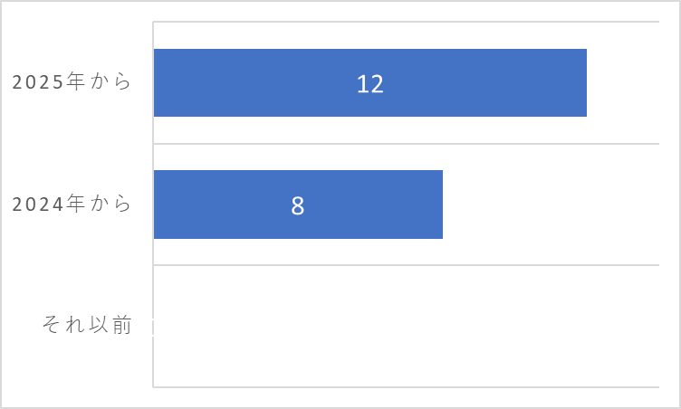Click the empty plot space right of the 2025年から bar
The height and width of the screenshot is (409, 681).
tap(623, 83)
